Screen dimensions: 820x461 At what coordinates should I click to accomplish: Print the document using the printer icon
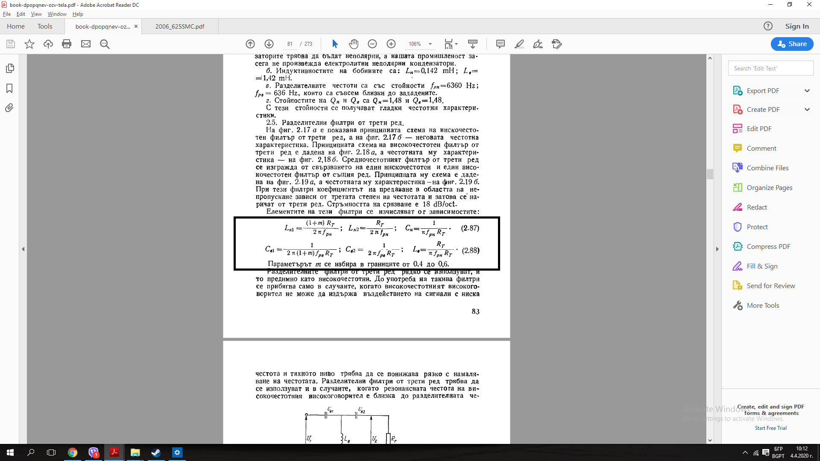tap(67, 44)
